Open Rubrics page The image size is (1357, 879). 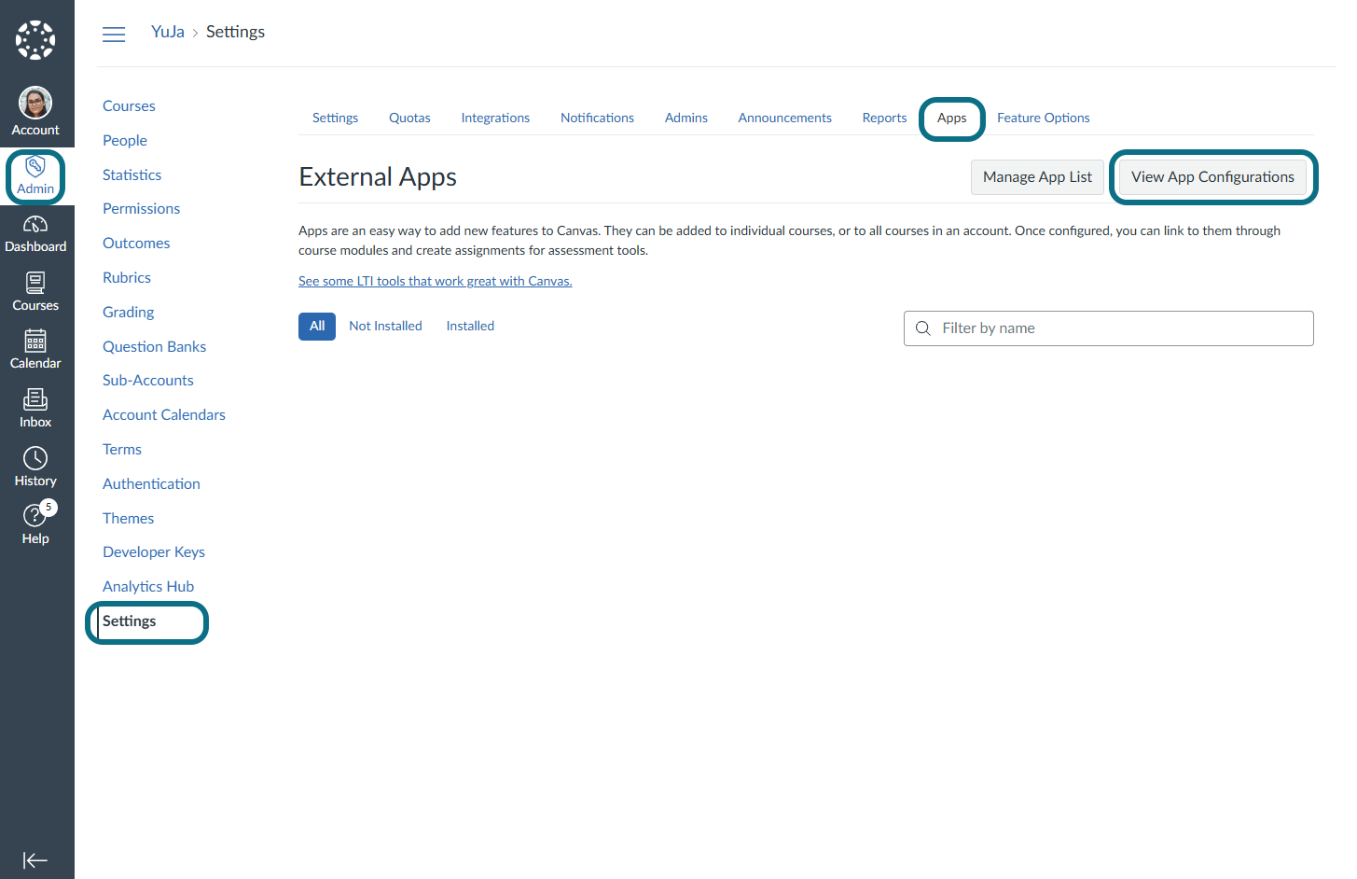coord(127,278)
